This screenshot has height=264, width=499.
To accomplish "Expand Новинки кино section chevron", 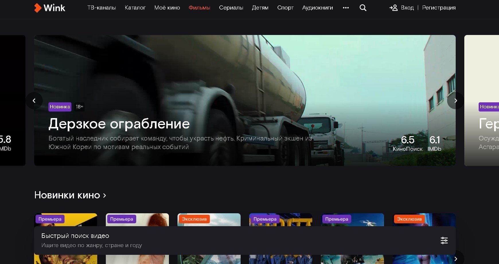I will pyautogui.click(x=105, y=195).
